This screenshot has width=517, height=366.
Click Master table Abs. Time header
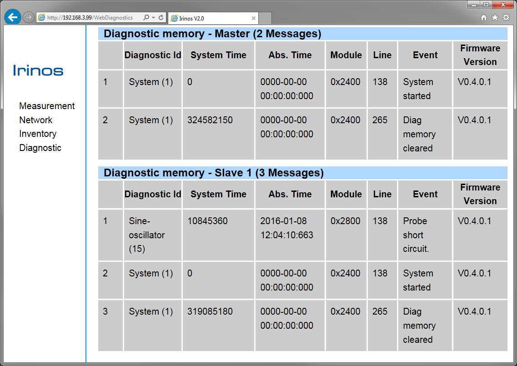click(x=290, y=55)
